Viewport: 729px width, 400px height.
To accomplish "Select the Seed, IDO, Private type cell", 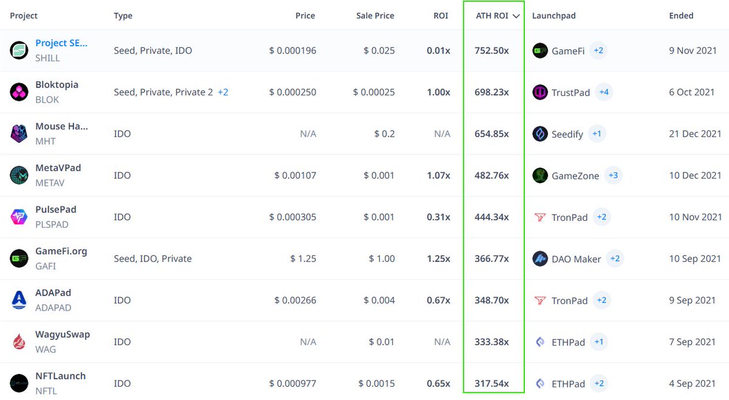I will [x=152, y=259].
